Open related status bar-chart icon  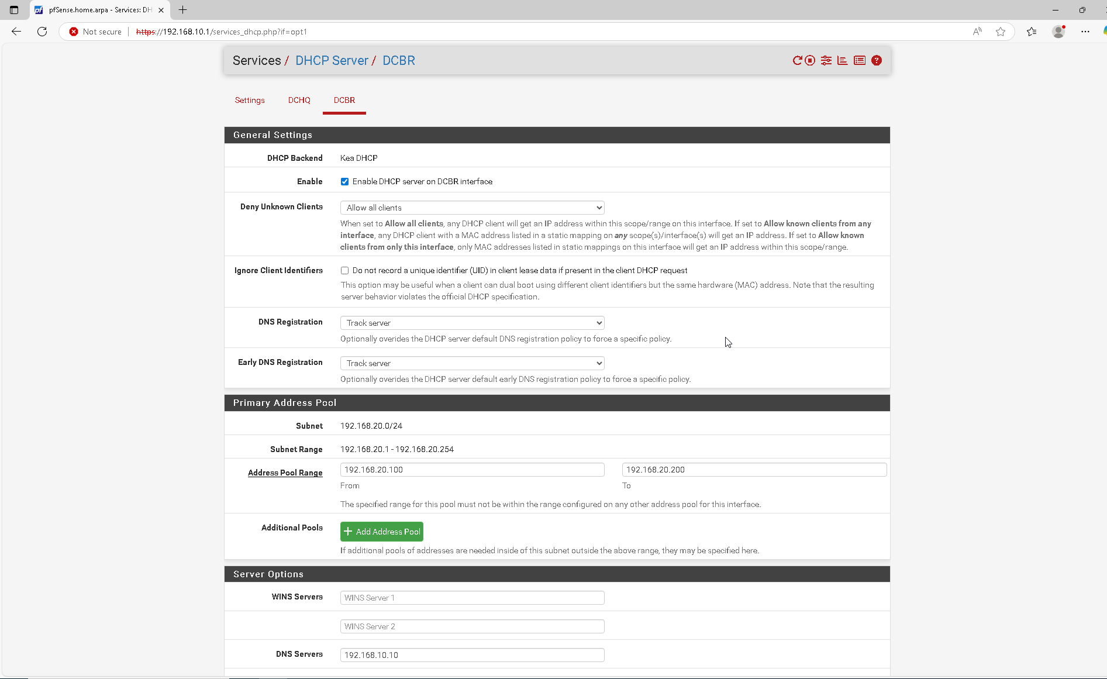click(x=843, y=60)
